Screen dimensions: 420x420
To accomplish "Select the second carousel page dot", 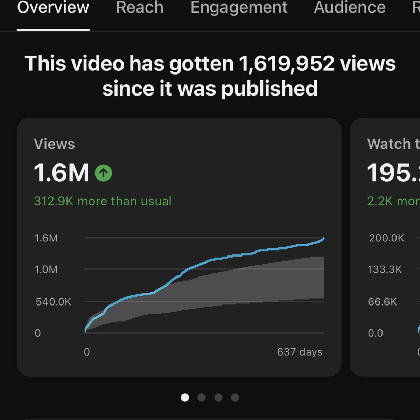I will [x=202, y=398].
